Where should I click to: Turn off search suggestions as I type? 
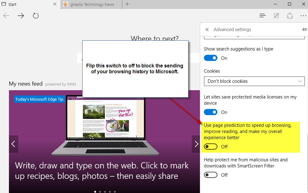click(x=211, y=58)
